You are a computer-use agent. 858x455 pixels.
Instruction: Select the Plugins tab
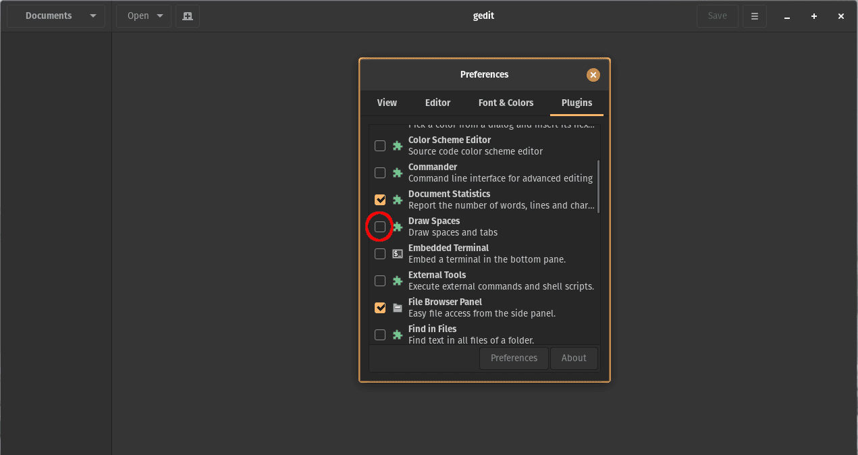[x=577, y=103]
